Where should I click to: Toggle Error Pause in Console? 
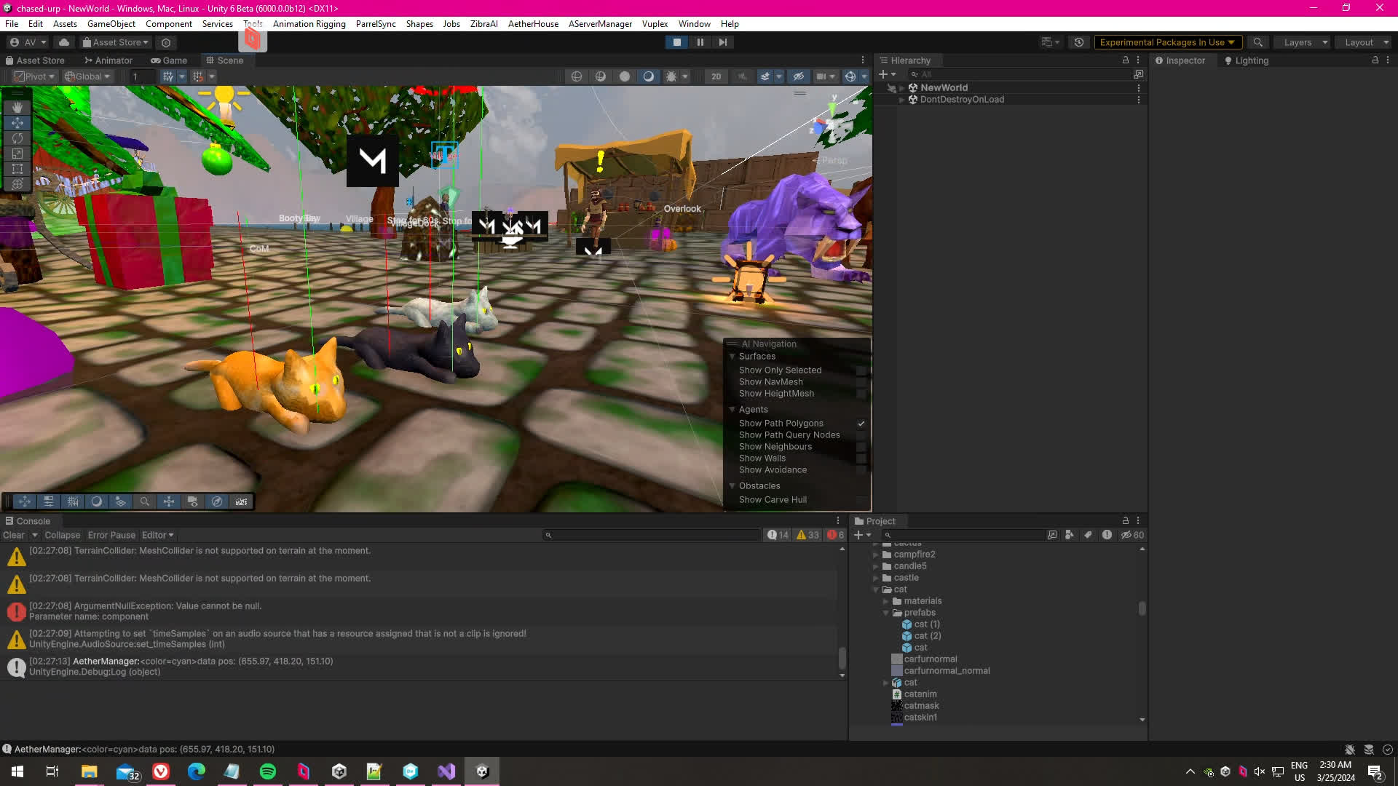pyautogui.click(x=111, y=535)
